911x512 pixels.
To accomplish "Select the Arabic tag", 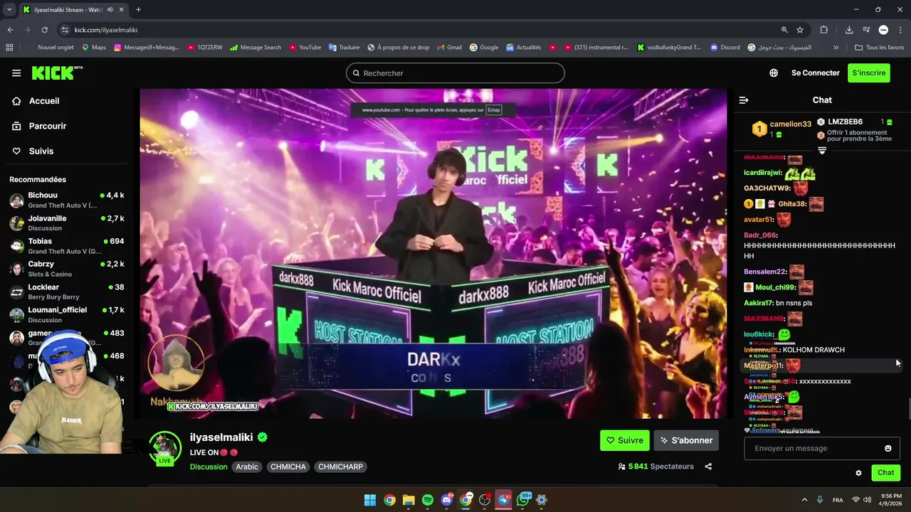I will [247, 467].
